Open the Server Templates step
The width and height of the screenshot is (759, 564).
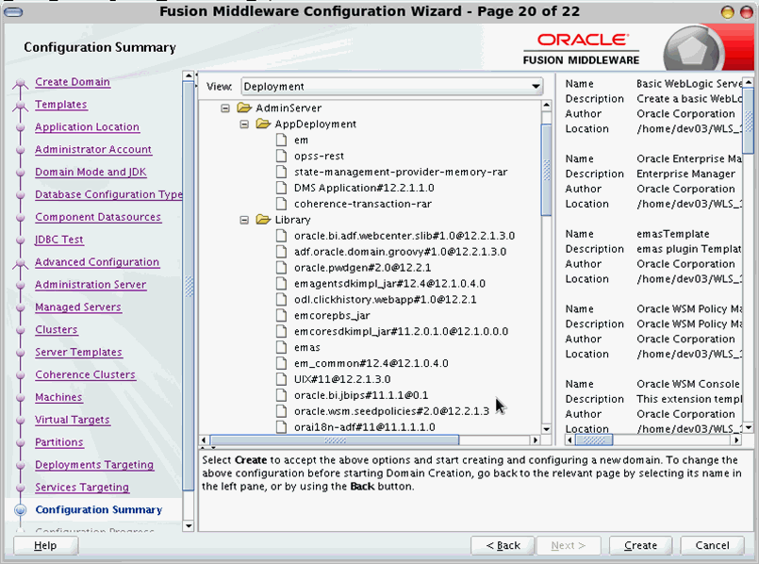pyautogui.click(x=78, y=352)
